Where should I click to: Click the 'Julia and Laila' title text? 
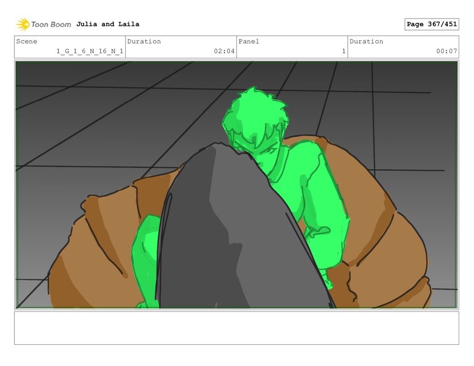tap(108, 24)
